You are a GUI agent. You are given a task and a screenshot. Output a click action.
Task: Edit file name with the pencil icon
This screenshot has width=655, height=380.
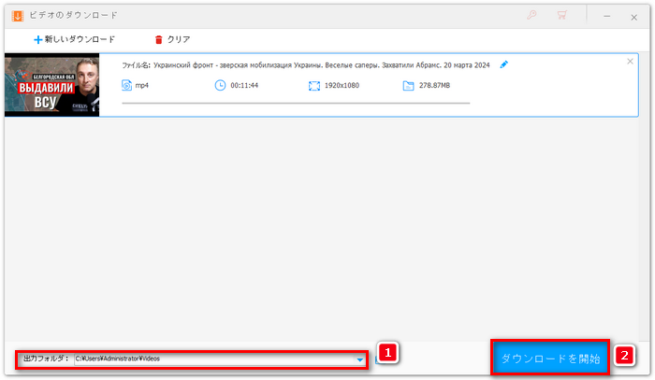pos(503,64)
